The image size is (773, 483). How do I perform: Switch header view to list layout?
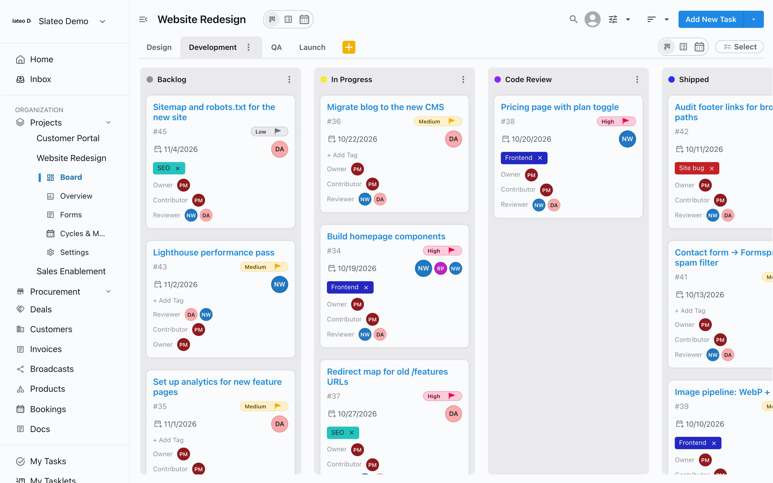coord(288,20)
